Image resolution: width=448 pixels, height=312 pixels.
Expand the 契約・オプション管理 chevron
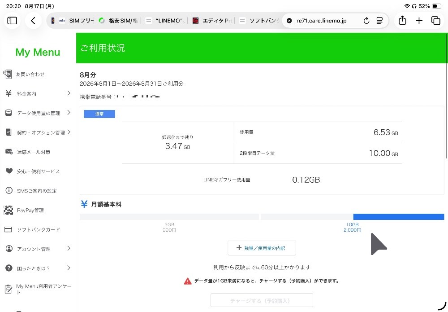pyautogui.click(x=69, y=132)
